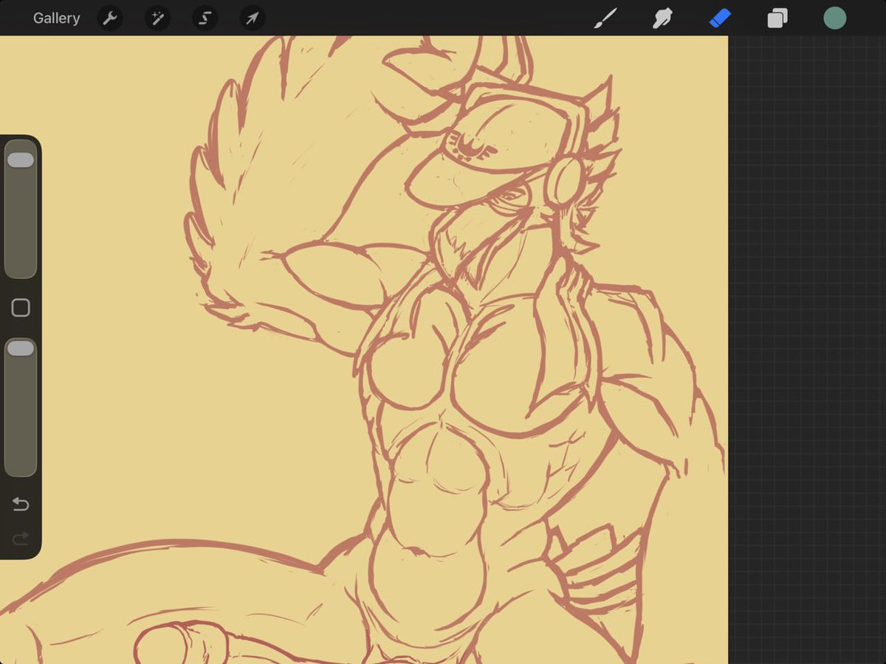Tap the undo arrow
This screenshot has height=664, width=886.
click(x=21, y=504)
